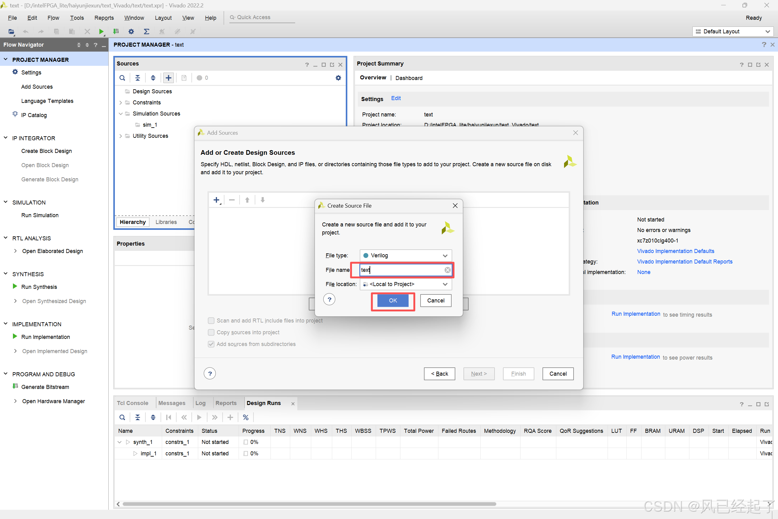Click search icon in Design Runs panel
Viewport: 778px width, 519px height.
coord(122,417)
